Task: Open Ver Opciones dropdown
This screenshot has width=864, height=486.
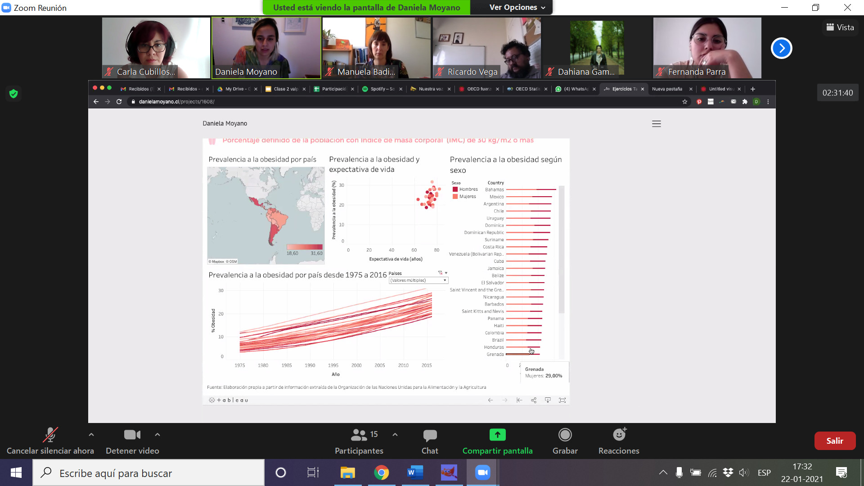Action: [x=517, y=7]
